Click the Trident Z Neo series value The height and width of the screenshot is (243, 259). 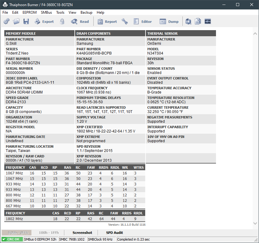(x=17, y=53)
